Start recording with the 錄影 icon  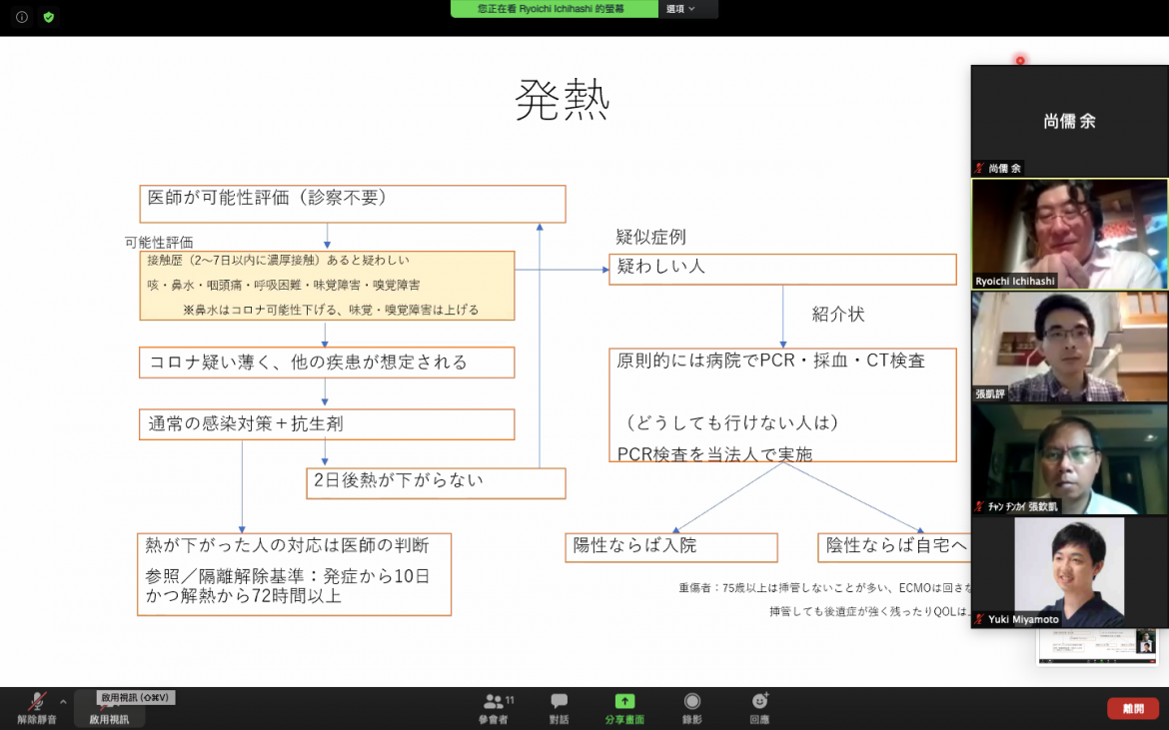[691, 707]
